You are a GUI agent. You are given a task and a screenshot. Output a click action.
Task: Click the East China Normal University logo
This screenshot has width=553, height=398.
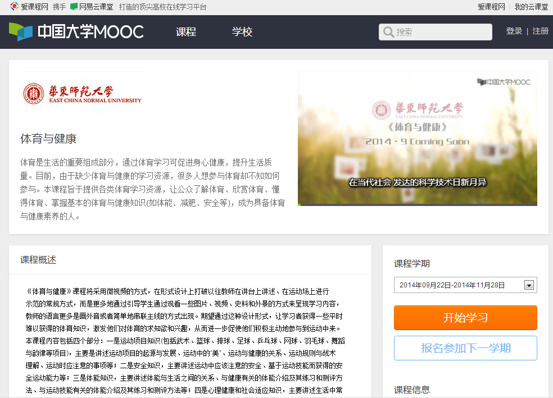[x=82, y=94]
